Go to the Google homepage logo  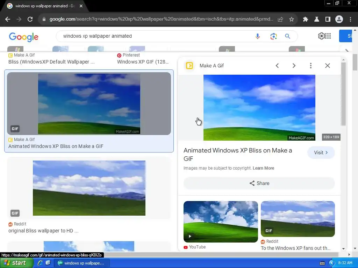click(24, 37)
